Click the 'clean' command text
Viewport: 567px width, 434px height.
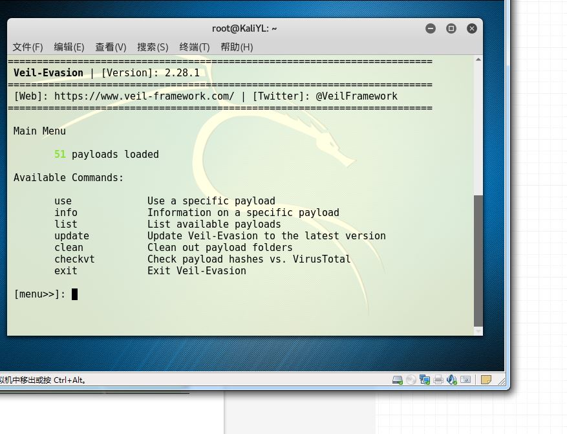pos(69,248)
